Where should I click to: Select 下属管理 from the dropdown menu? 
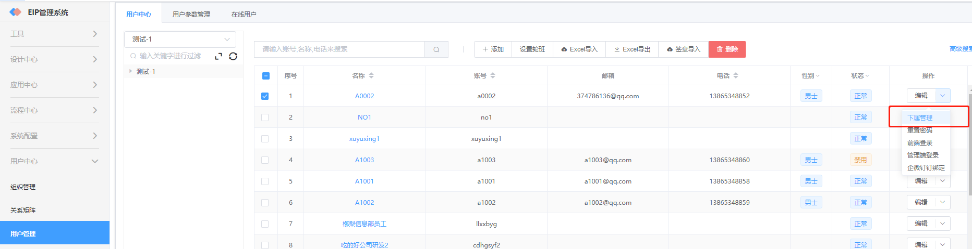point(926,118)
